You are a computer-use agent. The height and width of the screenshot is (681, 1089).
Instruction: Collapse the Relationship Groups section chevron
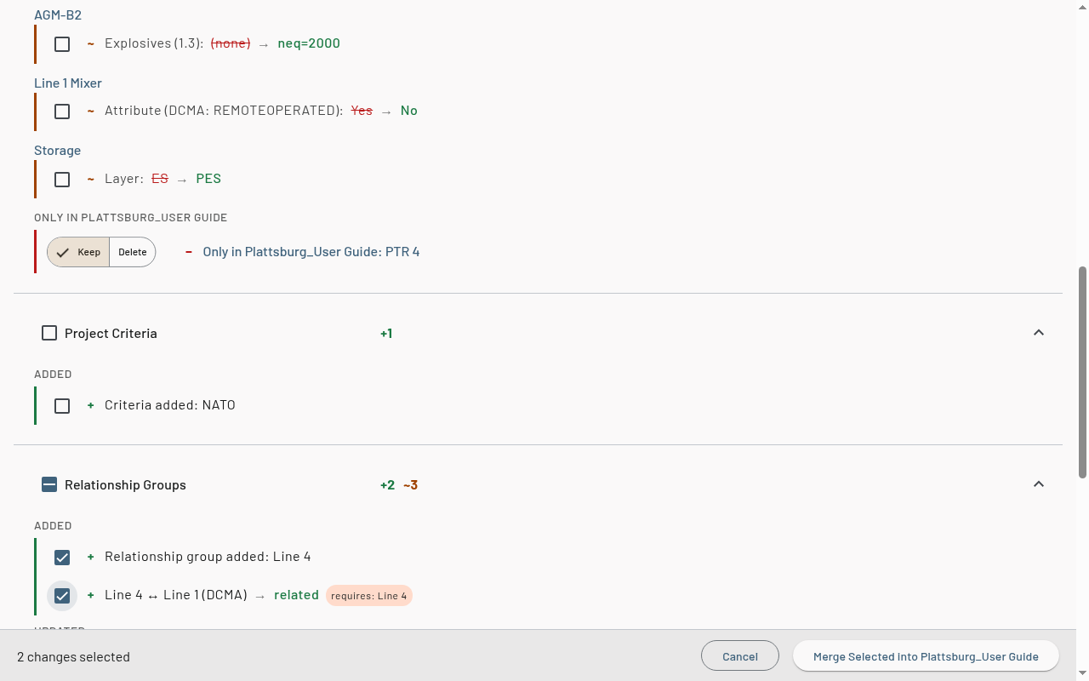(1038, 484)
